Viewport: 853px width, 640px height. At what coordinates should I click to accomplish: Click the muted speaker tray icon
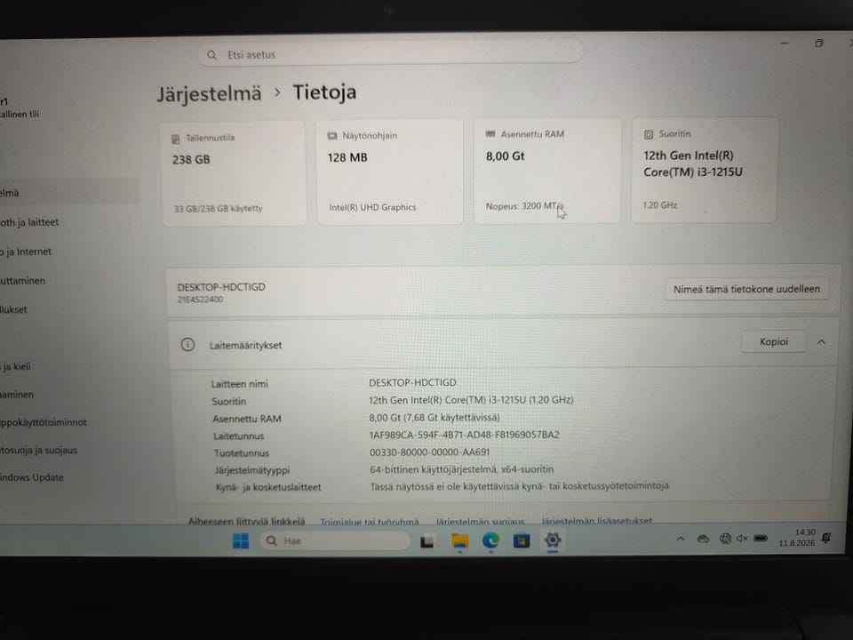742,539
